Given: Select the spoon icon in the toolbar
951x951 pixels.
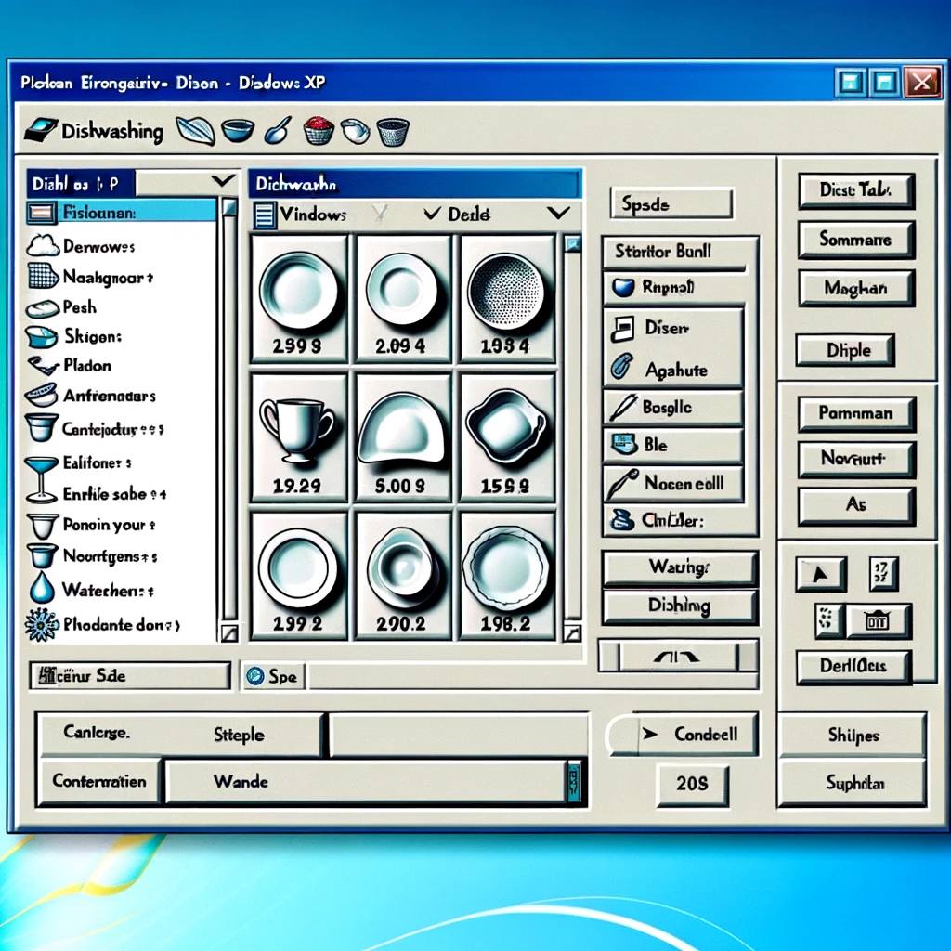Looking at the screenshot, I should [278, 130].
